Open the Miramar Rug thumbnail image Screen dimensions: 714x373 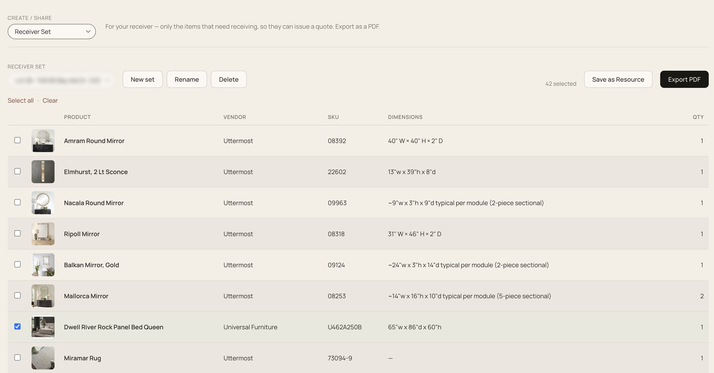click(x=43, y=358)
